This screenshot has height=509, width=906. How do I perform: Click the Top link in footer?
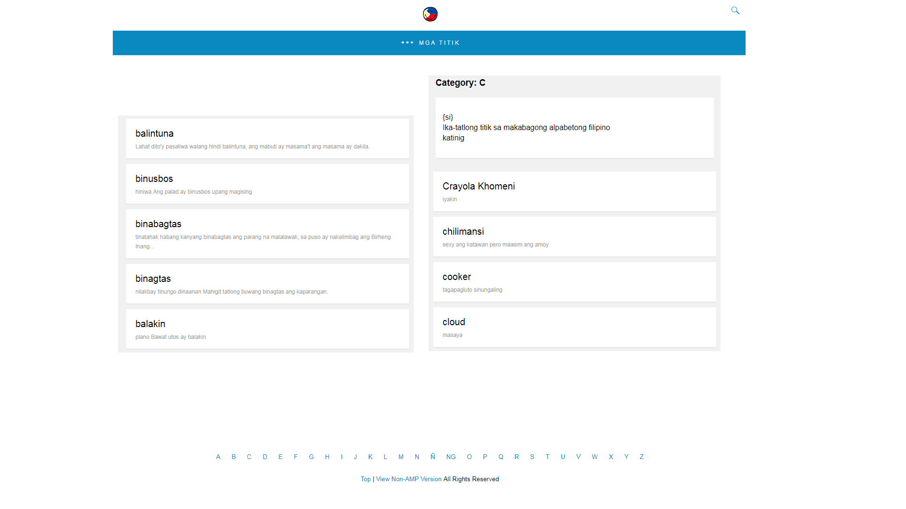click(x=365, y=479)
